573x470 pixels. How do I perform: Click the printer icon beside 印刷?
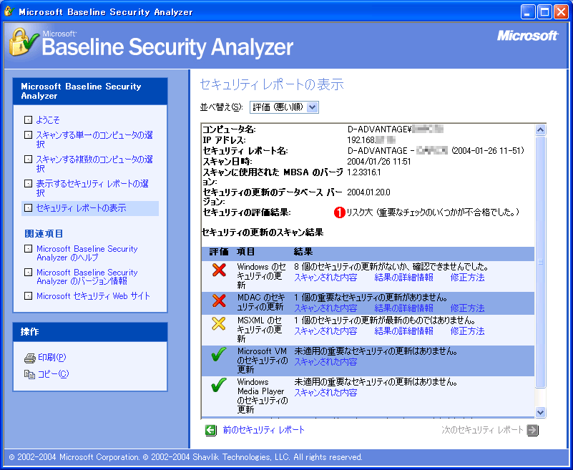29,358
